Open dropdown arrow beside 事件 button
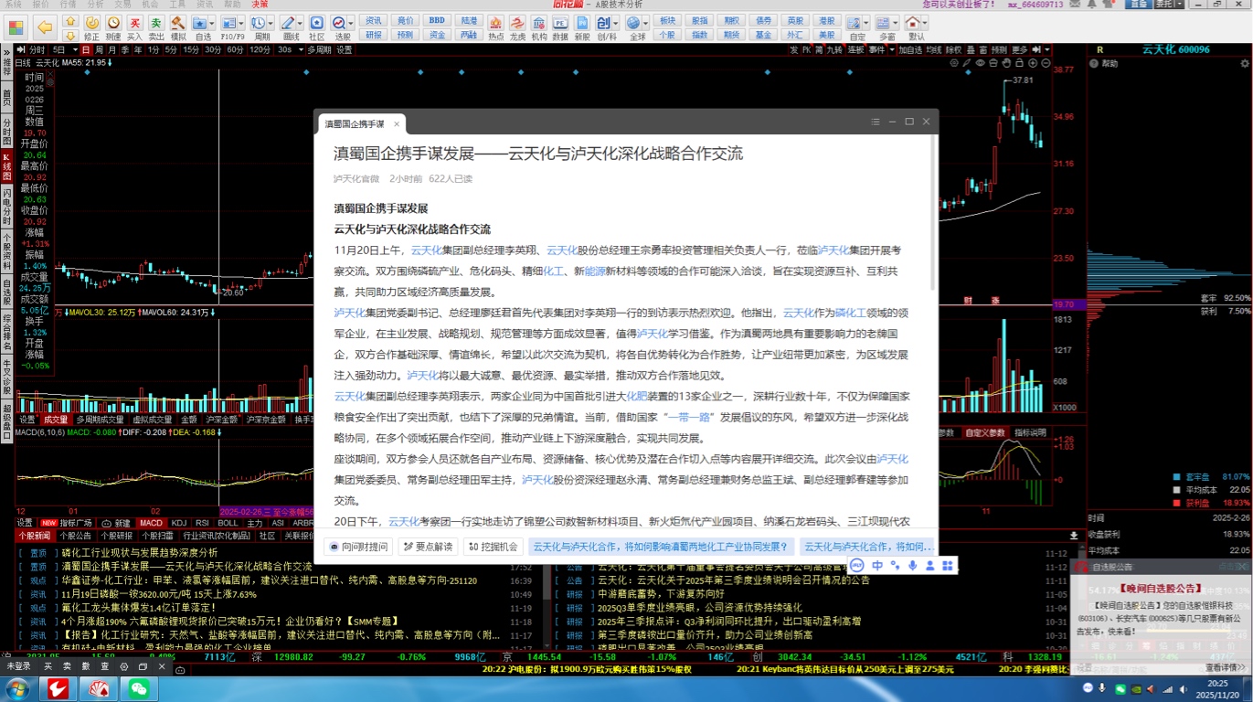This screenshot has width=1253, height=702. tap(892, 49)
